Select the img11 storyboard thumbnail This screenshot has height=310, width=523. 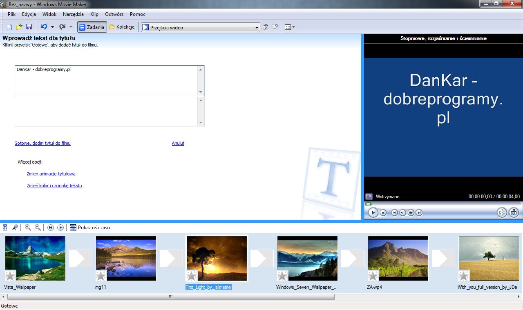126,259
